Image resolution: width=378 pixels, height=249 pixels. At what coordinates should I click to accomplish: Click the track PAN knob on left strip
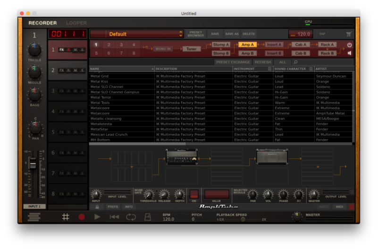pos(35,128)
